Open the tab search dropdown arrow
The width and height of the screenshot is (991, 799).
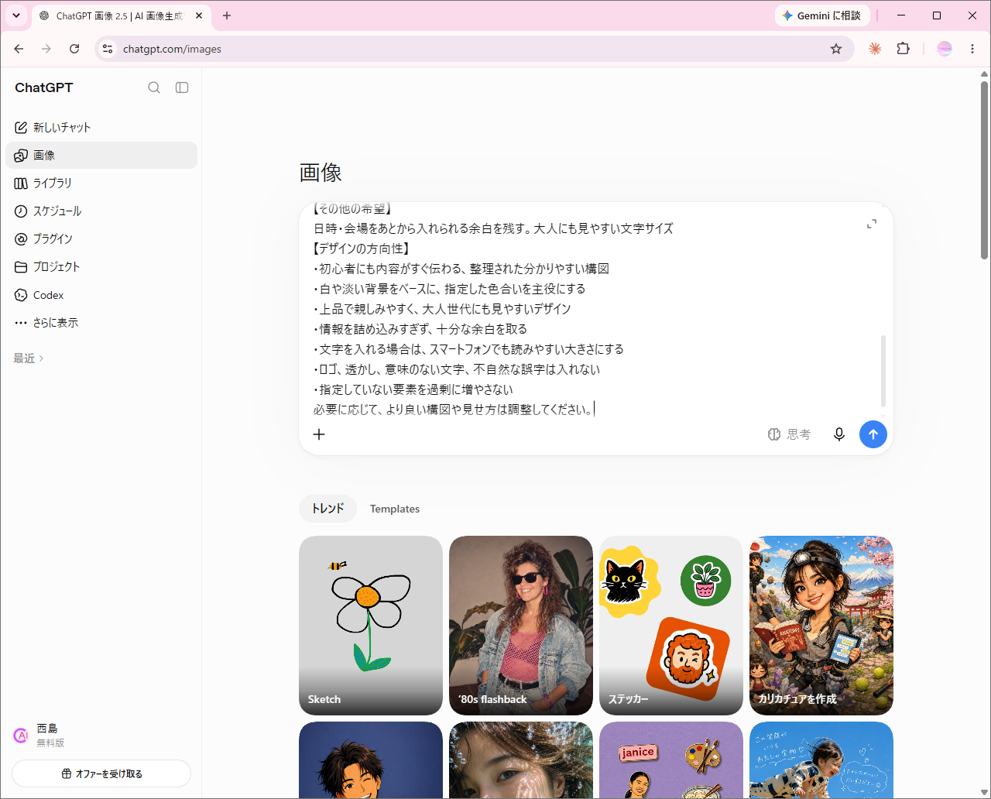point(16,15)
